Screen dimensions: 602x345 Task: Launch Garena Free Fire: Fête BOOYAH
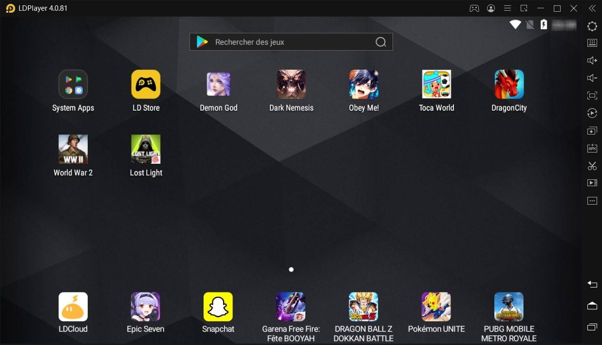291,307
